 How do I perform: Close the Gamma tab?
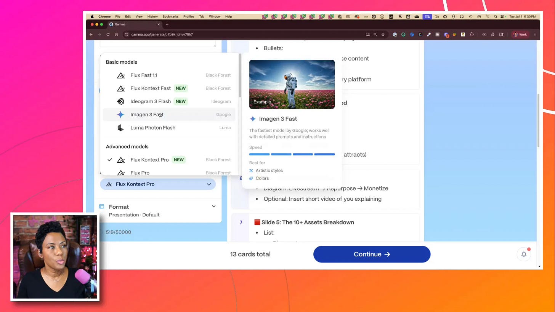pos(159,24)
